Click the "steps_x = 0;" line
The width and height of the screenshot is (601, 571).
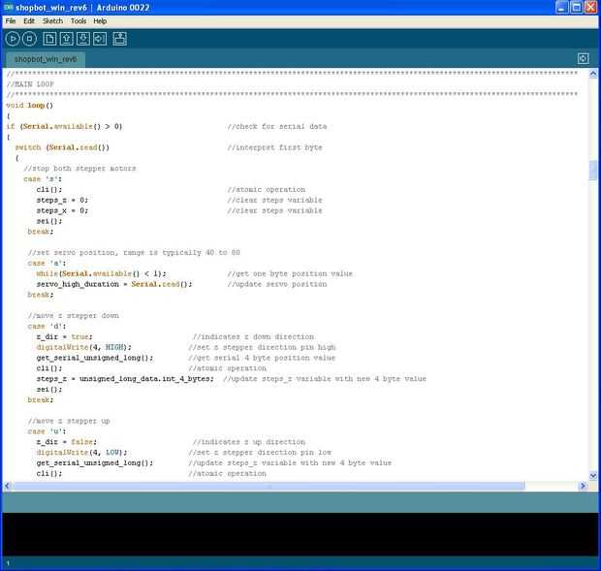[62, 210]
